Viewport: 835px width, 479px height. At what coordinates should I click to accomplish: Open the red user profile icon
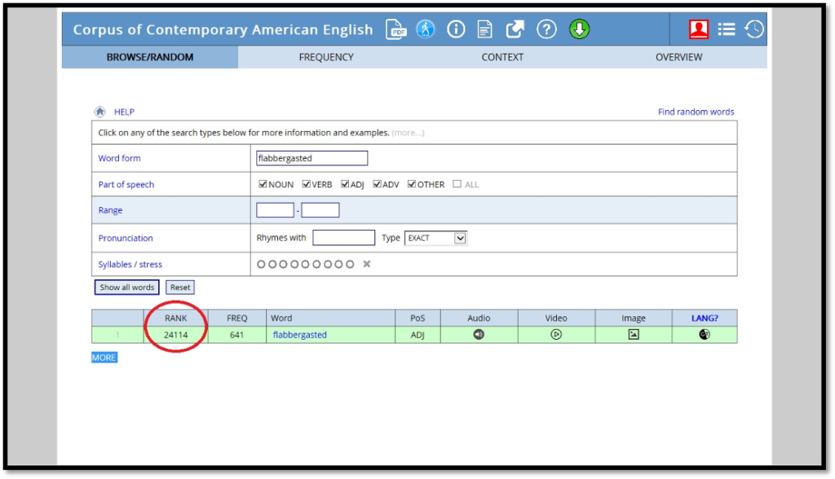[x=699, y=29]
